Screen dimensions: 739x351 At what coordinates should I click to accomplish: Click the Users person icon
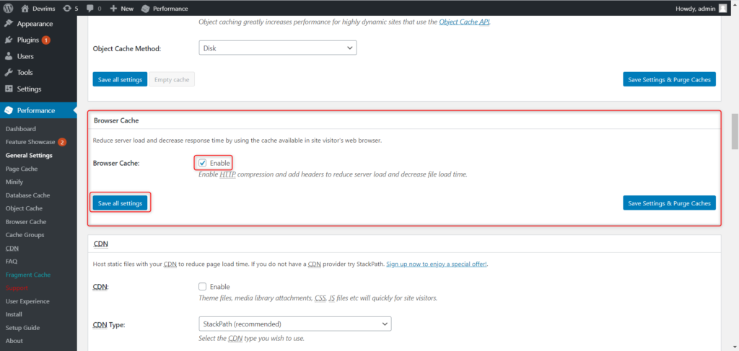[x=9, y=56]
